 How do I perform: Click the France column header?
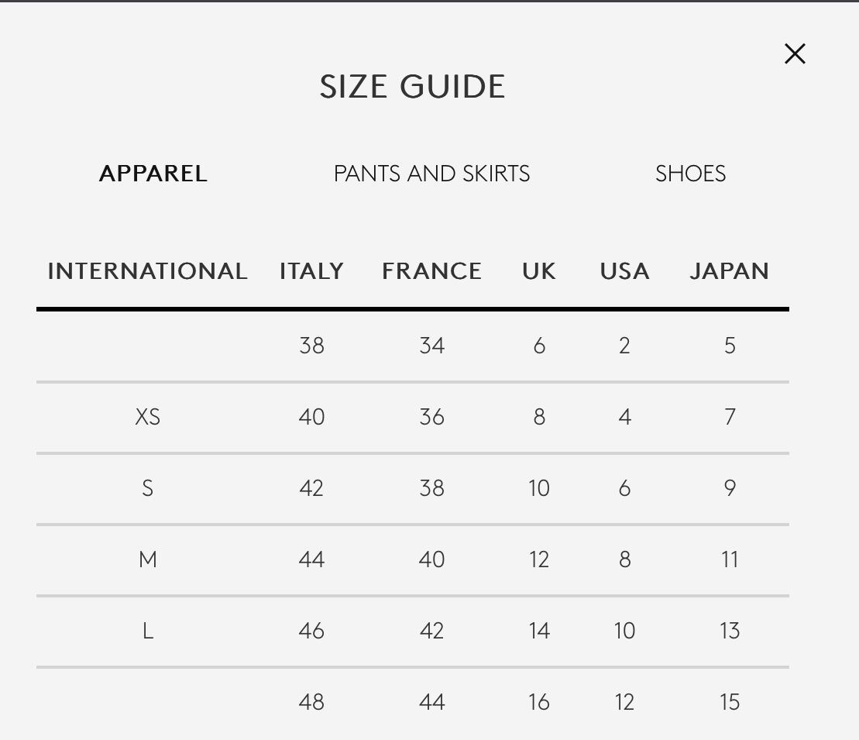click(431, 271)
